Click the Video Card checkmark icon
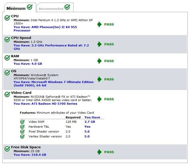Image resolution: width=190 pixels, height=164 pixels. (x=7, y=94)
